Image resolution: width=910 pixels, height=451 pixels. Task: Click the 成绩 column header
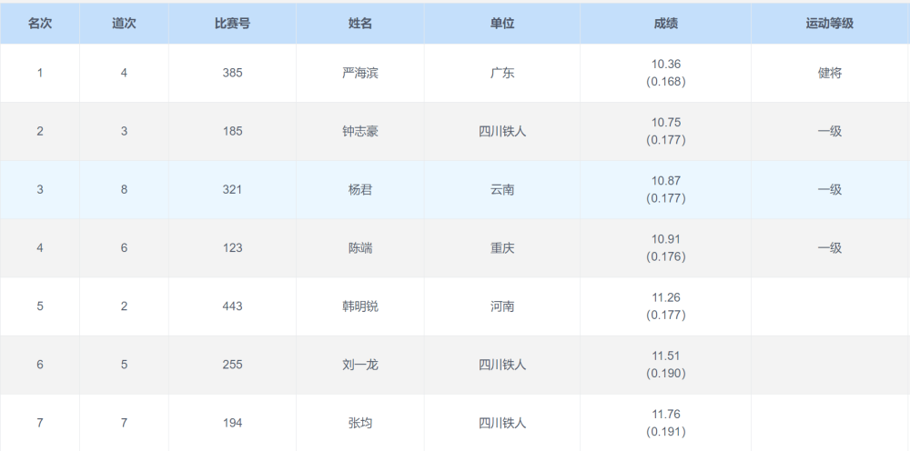(x=665, y=25)
